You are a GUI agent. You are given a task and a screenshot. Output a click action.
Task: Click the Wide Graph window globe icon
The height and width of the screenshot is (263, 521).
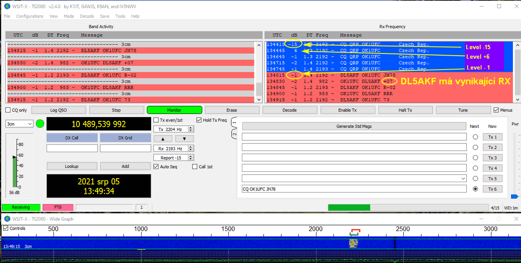pos(7,218)
